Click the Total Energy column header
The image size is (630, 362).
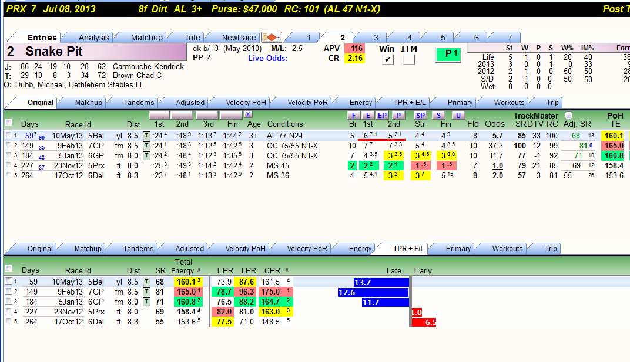click(183, 266)
